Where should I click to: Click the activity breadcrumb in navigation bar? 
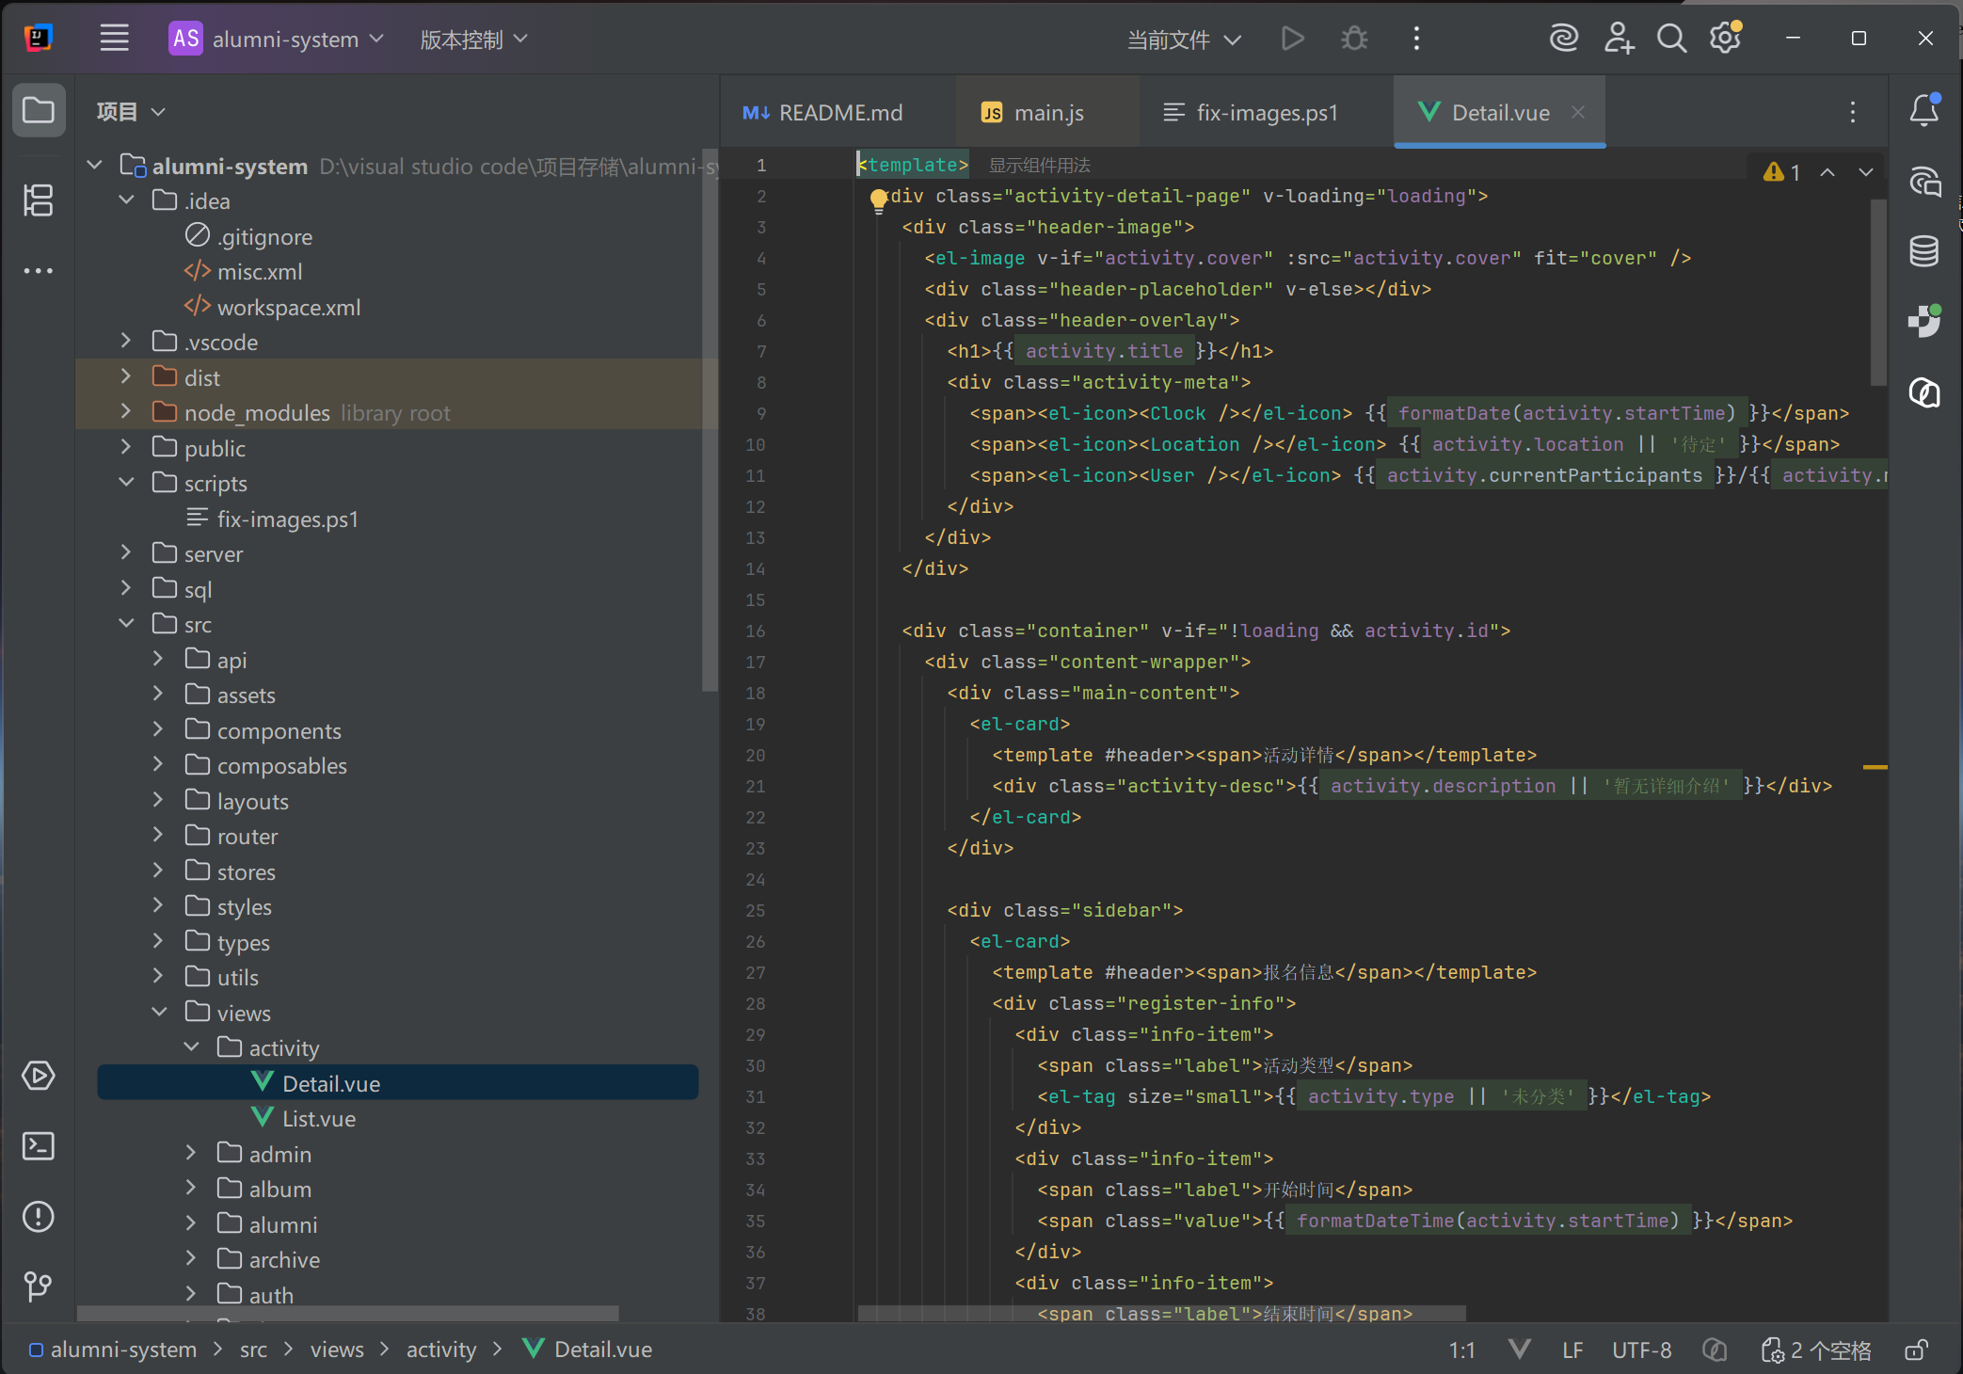click(x=441, y=1350)
